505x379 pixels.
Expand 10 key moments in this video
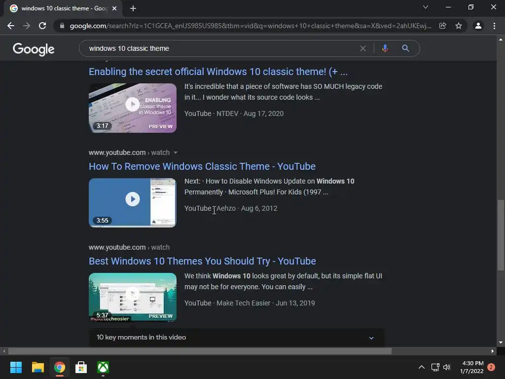pos(236,338)
